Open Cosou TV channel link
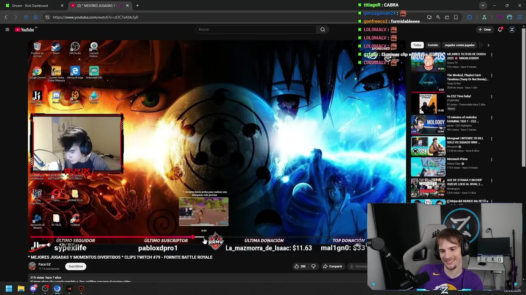Image resolution: width=526 pixels, height=295 pixels. tap(452, 63)
